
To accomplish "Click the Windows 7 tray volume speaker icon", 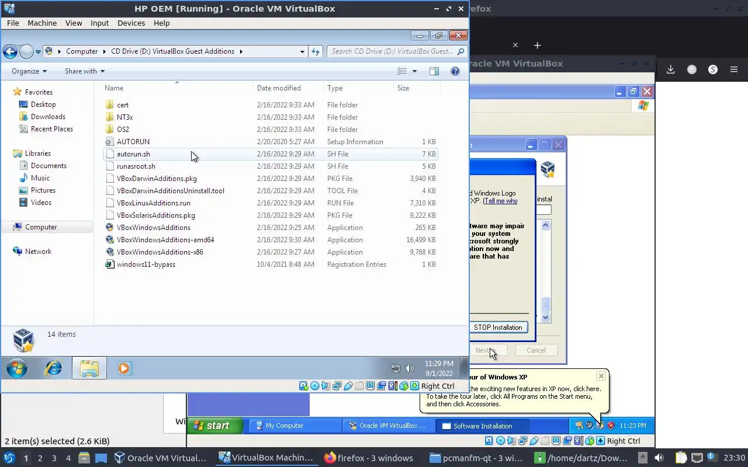I will [410, 368].
